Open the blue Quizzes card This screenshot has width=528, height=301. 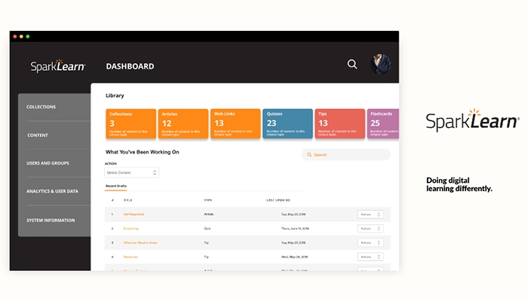[x=287, y=123]
